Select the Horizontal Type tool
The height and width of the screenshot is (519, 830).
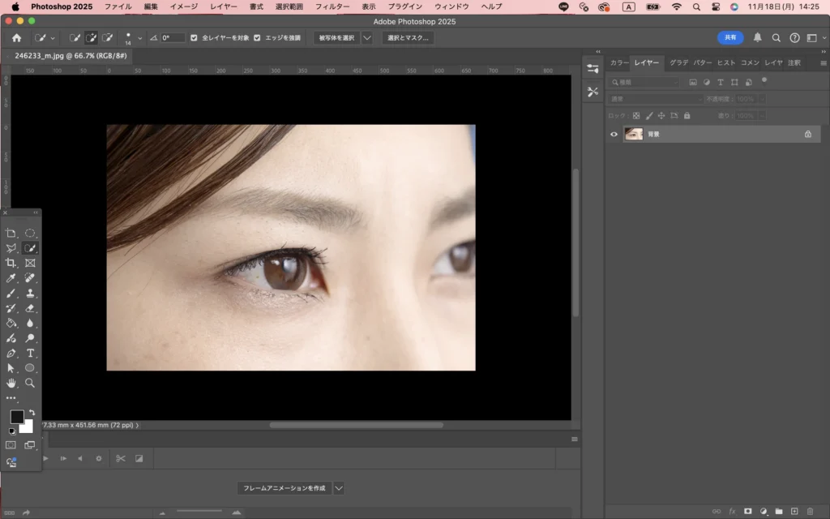[30, 353]
